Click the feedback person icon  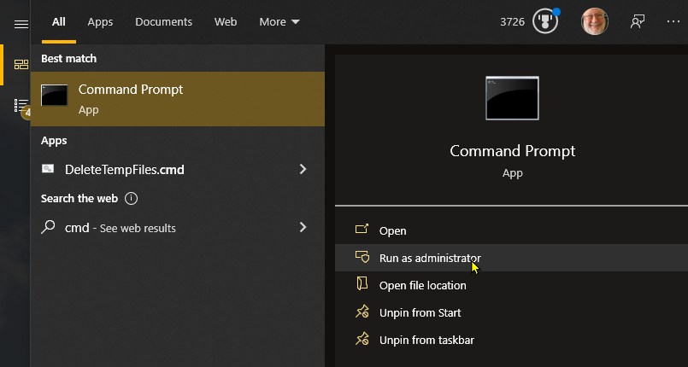638,21
